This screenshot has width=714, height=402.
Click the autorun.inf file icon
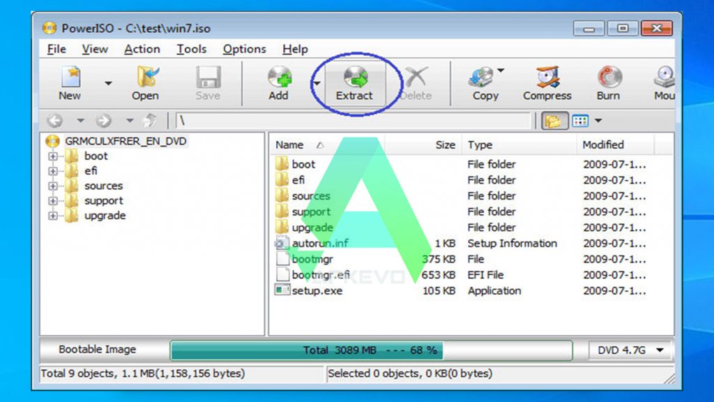coord(282,243)
